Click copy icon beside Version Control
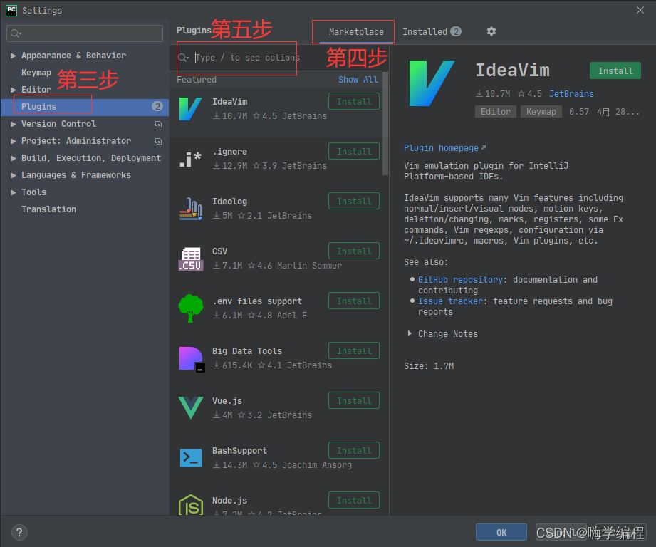 (158, 124)
